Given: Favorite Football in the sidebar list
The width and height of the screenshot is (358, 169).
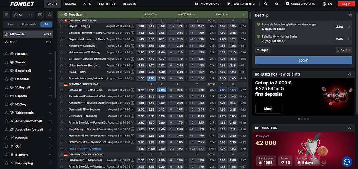Looking at the screenshot, I should click(6, 54).
